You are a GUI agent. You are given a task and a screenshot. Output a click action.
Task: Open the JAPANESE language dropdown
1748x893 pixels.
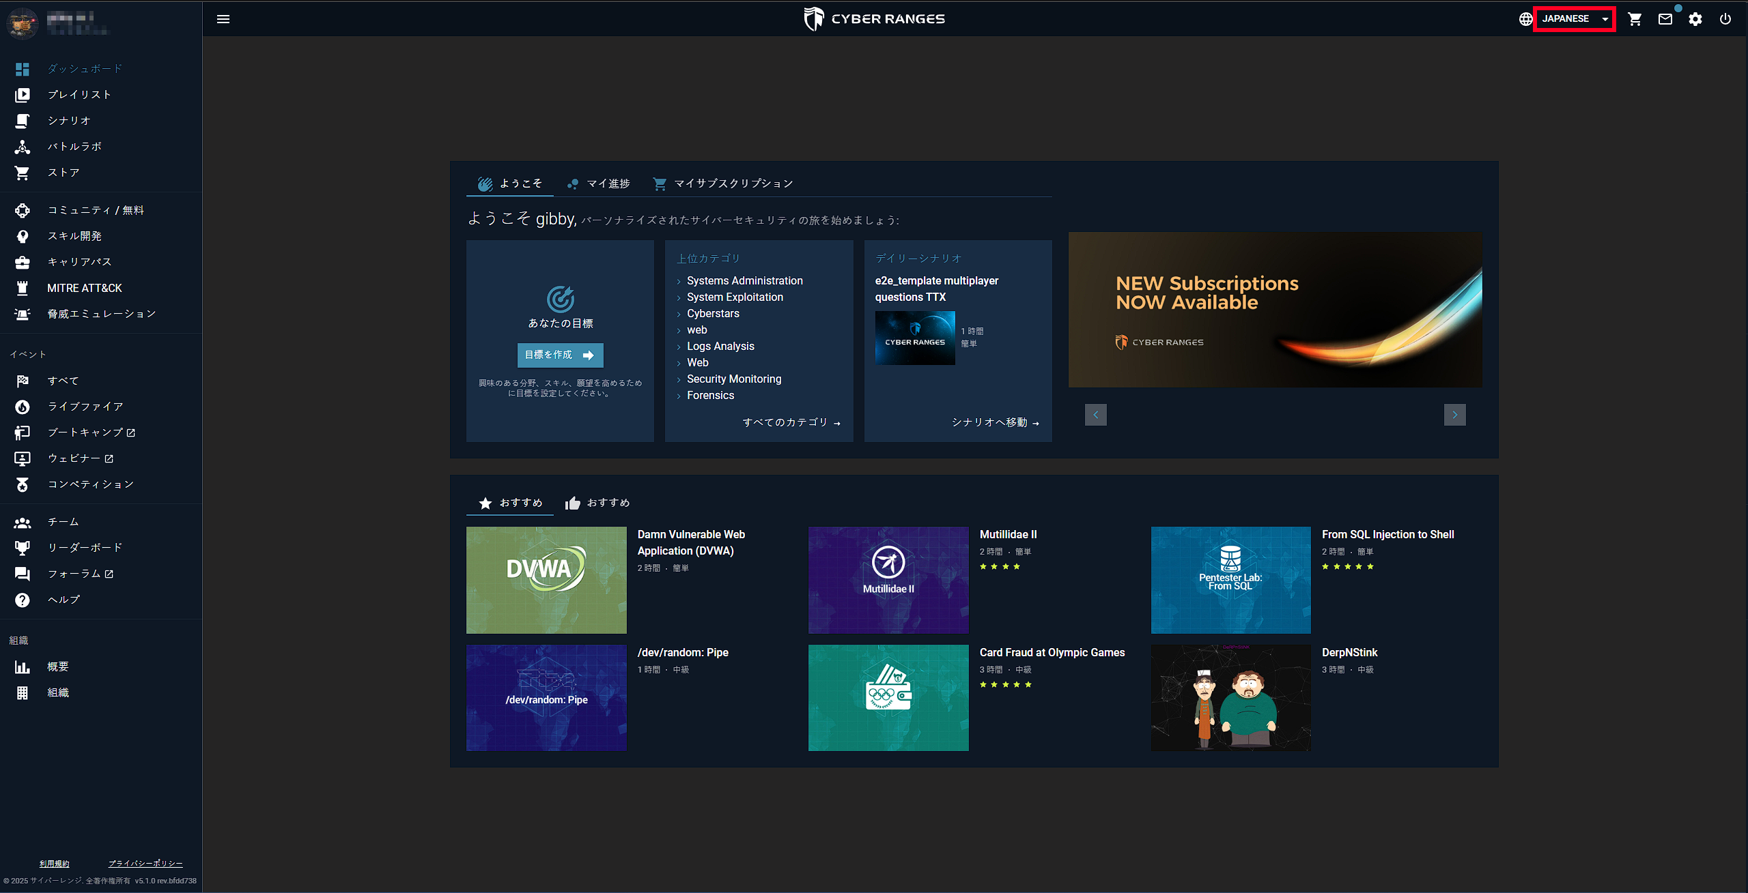[x=1574, y=19]
